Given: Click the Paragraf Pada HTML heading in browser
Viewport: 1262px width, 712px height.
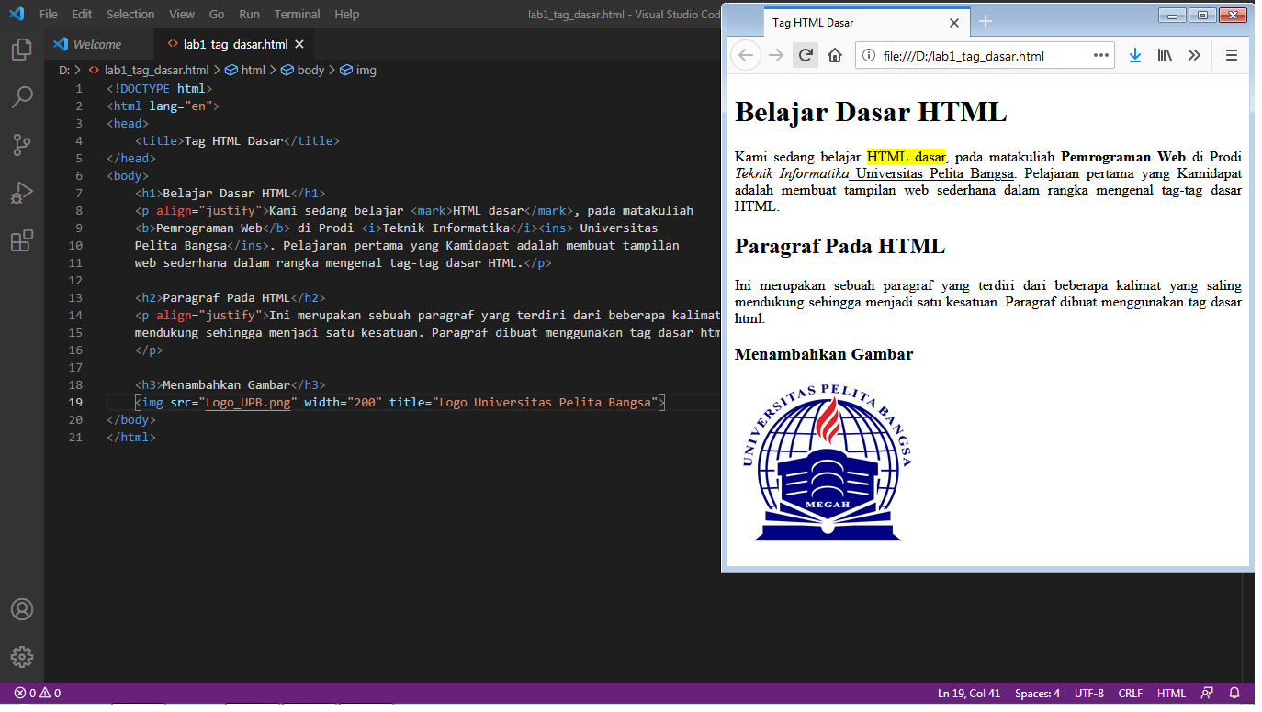Looking at the screenshot, I should pyautogui.click(x=839, y=246).
